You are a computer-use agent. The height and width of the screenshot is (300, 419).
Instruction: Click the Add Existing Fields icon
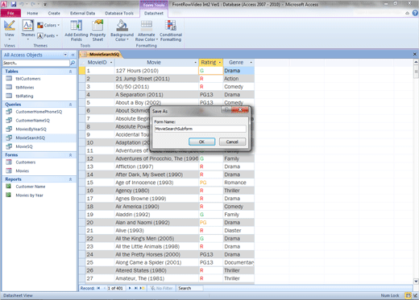[x=77, y=31]
